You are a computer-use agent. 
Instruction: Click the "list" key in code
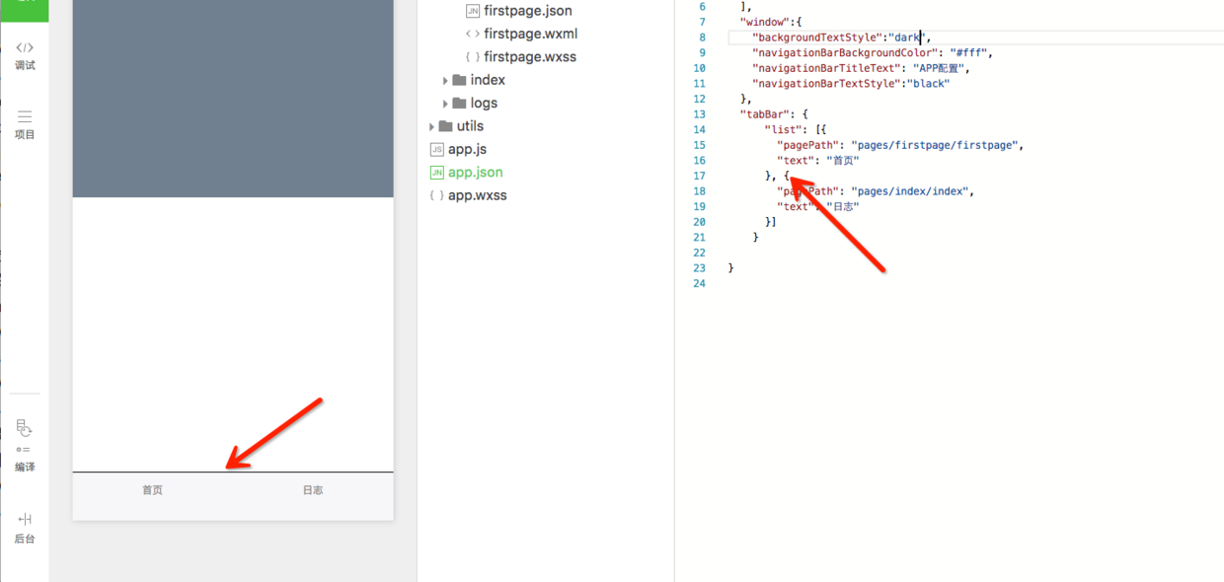coord(783,130)
